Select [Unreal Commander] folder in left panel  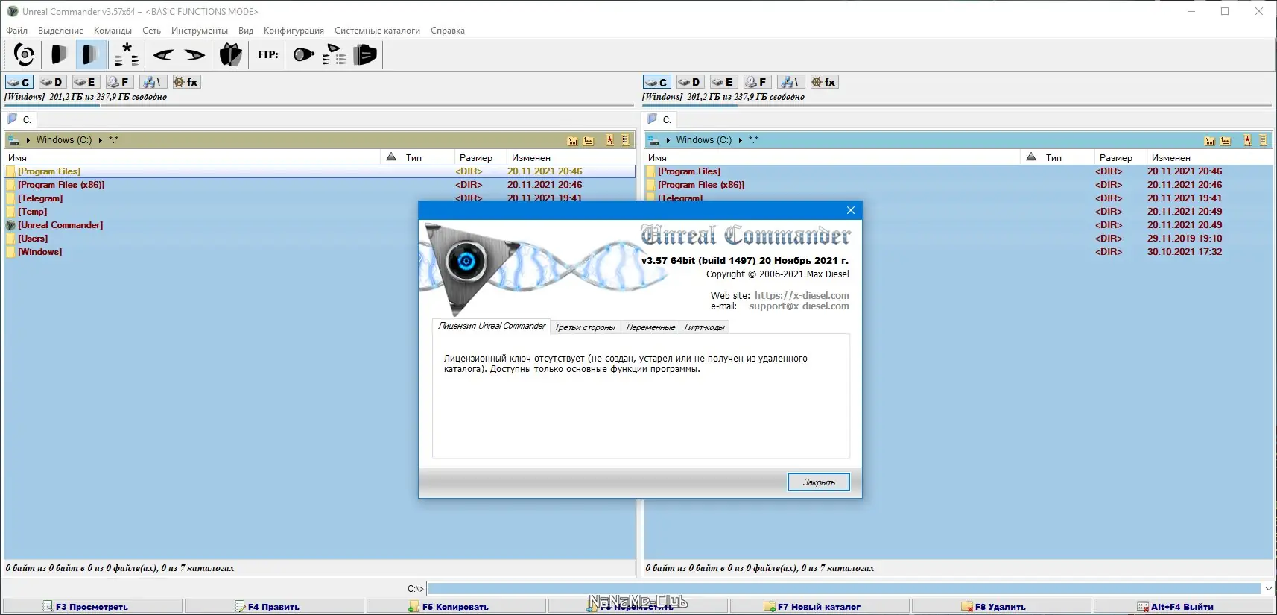pos(60,225)
